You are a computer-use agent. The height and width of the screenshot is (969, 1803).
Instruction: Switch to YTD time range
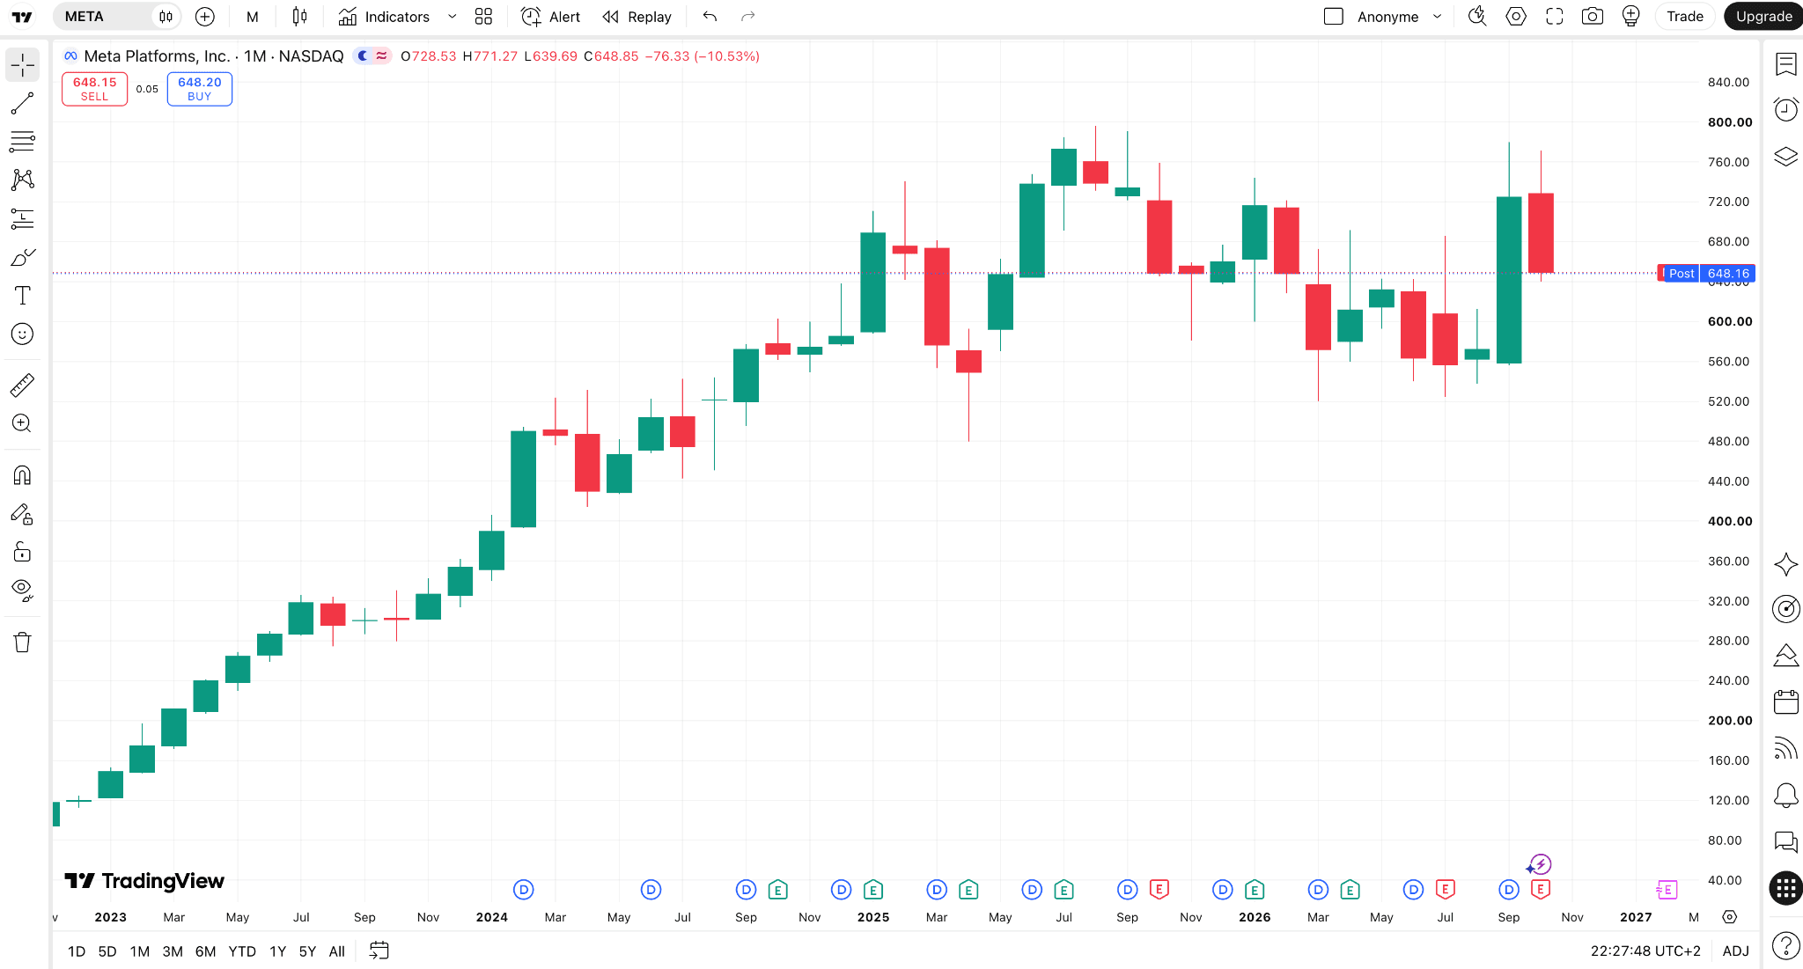(242, 951)
